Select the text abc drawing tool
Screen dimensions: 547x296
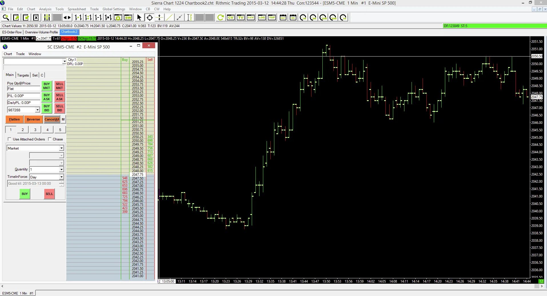point(189,18)
